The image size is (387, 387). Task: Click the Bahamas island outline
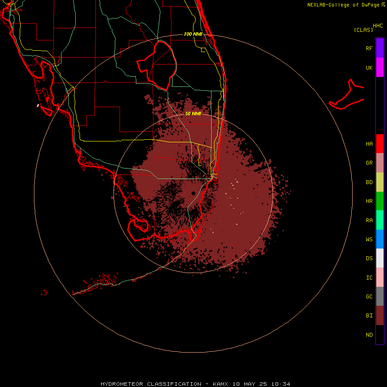point(347,95)
